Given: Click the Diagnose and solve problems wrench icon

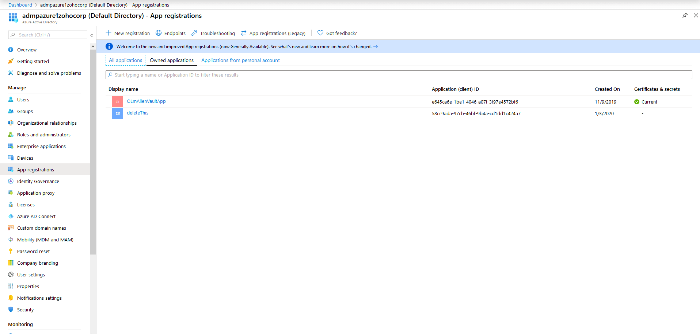Looking at the screenshot, I should pos(11,73).
